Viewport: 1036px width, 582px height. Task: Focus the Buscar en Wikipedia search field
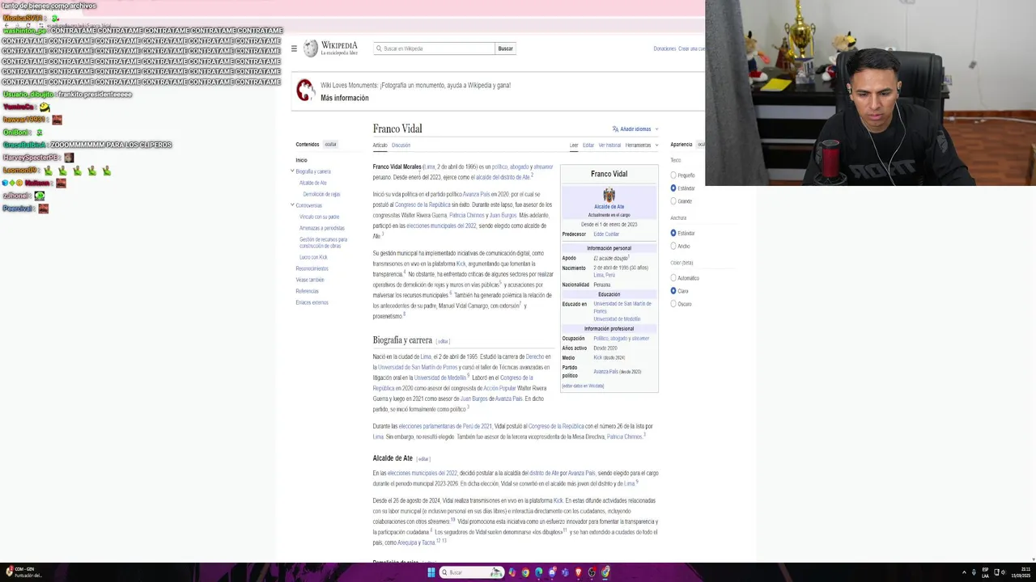tap(435, 48)
